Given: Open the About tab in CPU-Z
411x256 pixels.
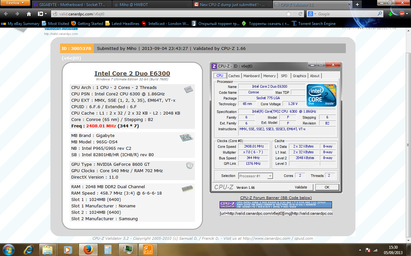Looking at the screenshot, I should click(x=315, y=76).
